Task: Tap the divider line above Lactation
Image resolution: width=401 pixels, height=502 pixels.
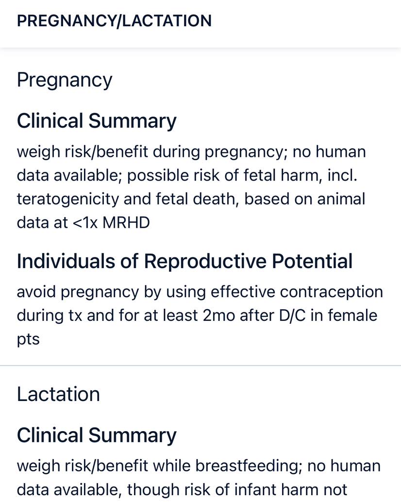Action: (200, 365)
